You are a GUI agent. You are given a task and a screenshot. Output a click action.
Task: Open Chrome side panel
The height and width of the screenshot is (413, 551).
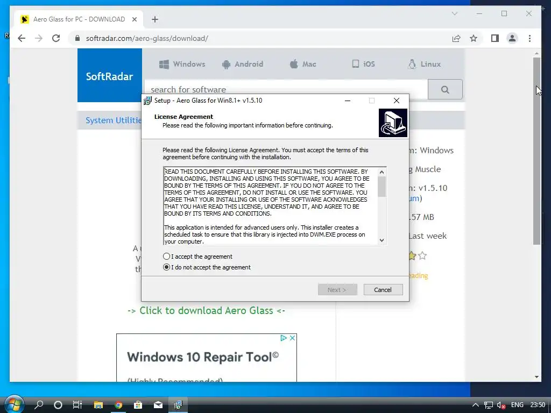click(495, 38)
